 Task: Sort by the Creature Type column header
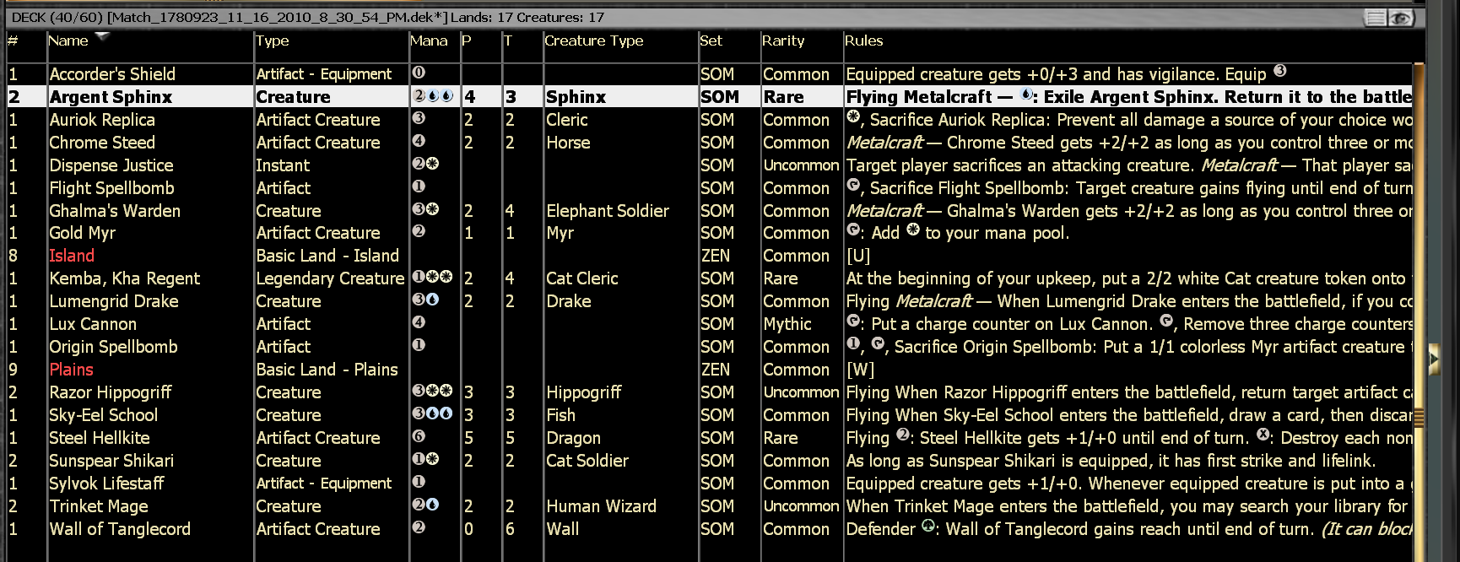click(x=594, y=41)
